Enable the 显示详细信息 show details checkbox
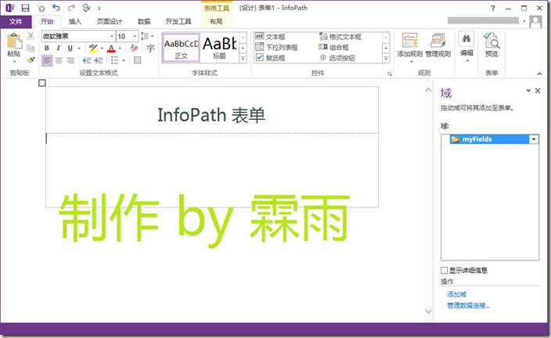The width and height of the screenshot is (551, 338). coord(445,270)
